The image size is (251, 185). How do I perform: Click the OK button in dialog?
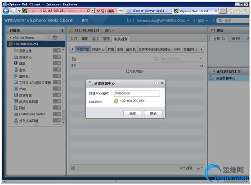[x=133, y=113]
